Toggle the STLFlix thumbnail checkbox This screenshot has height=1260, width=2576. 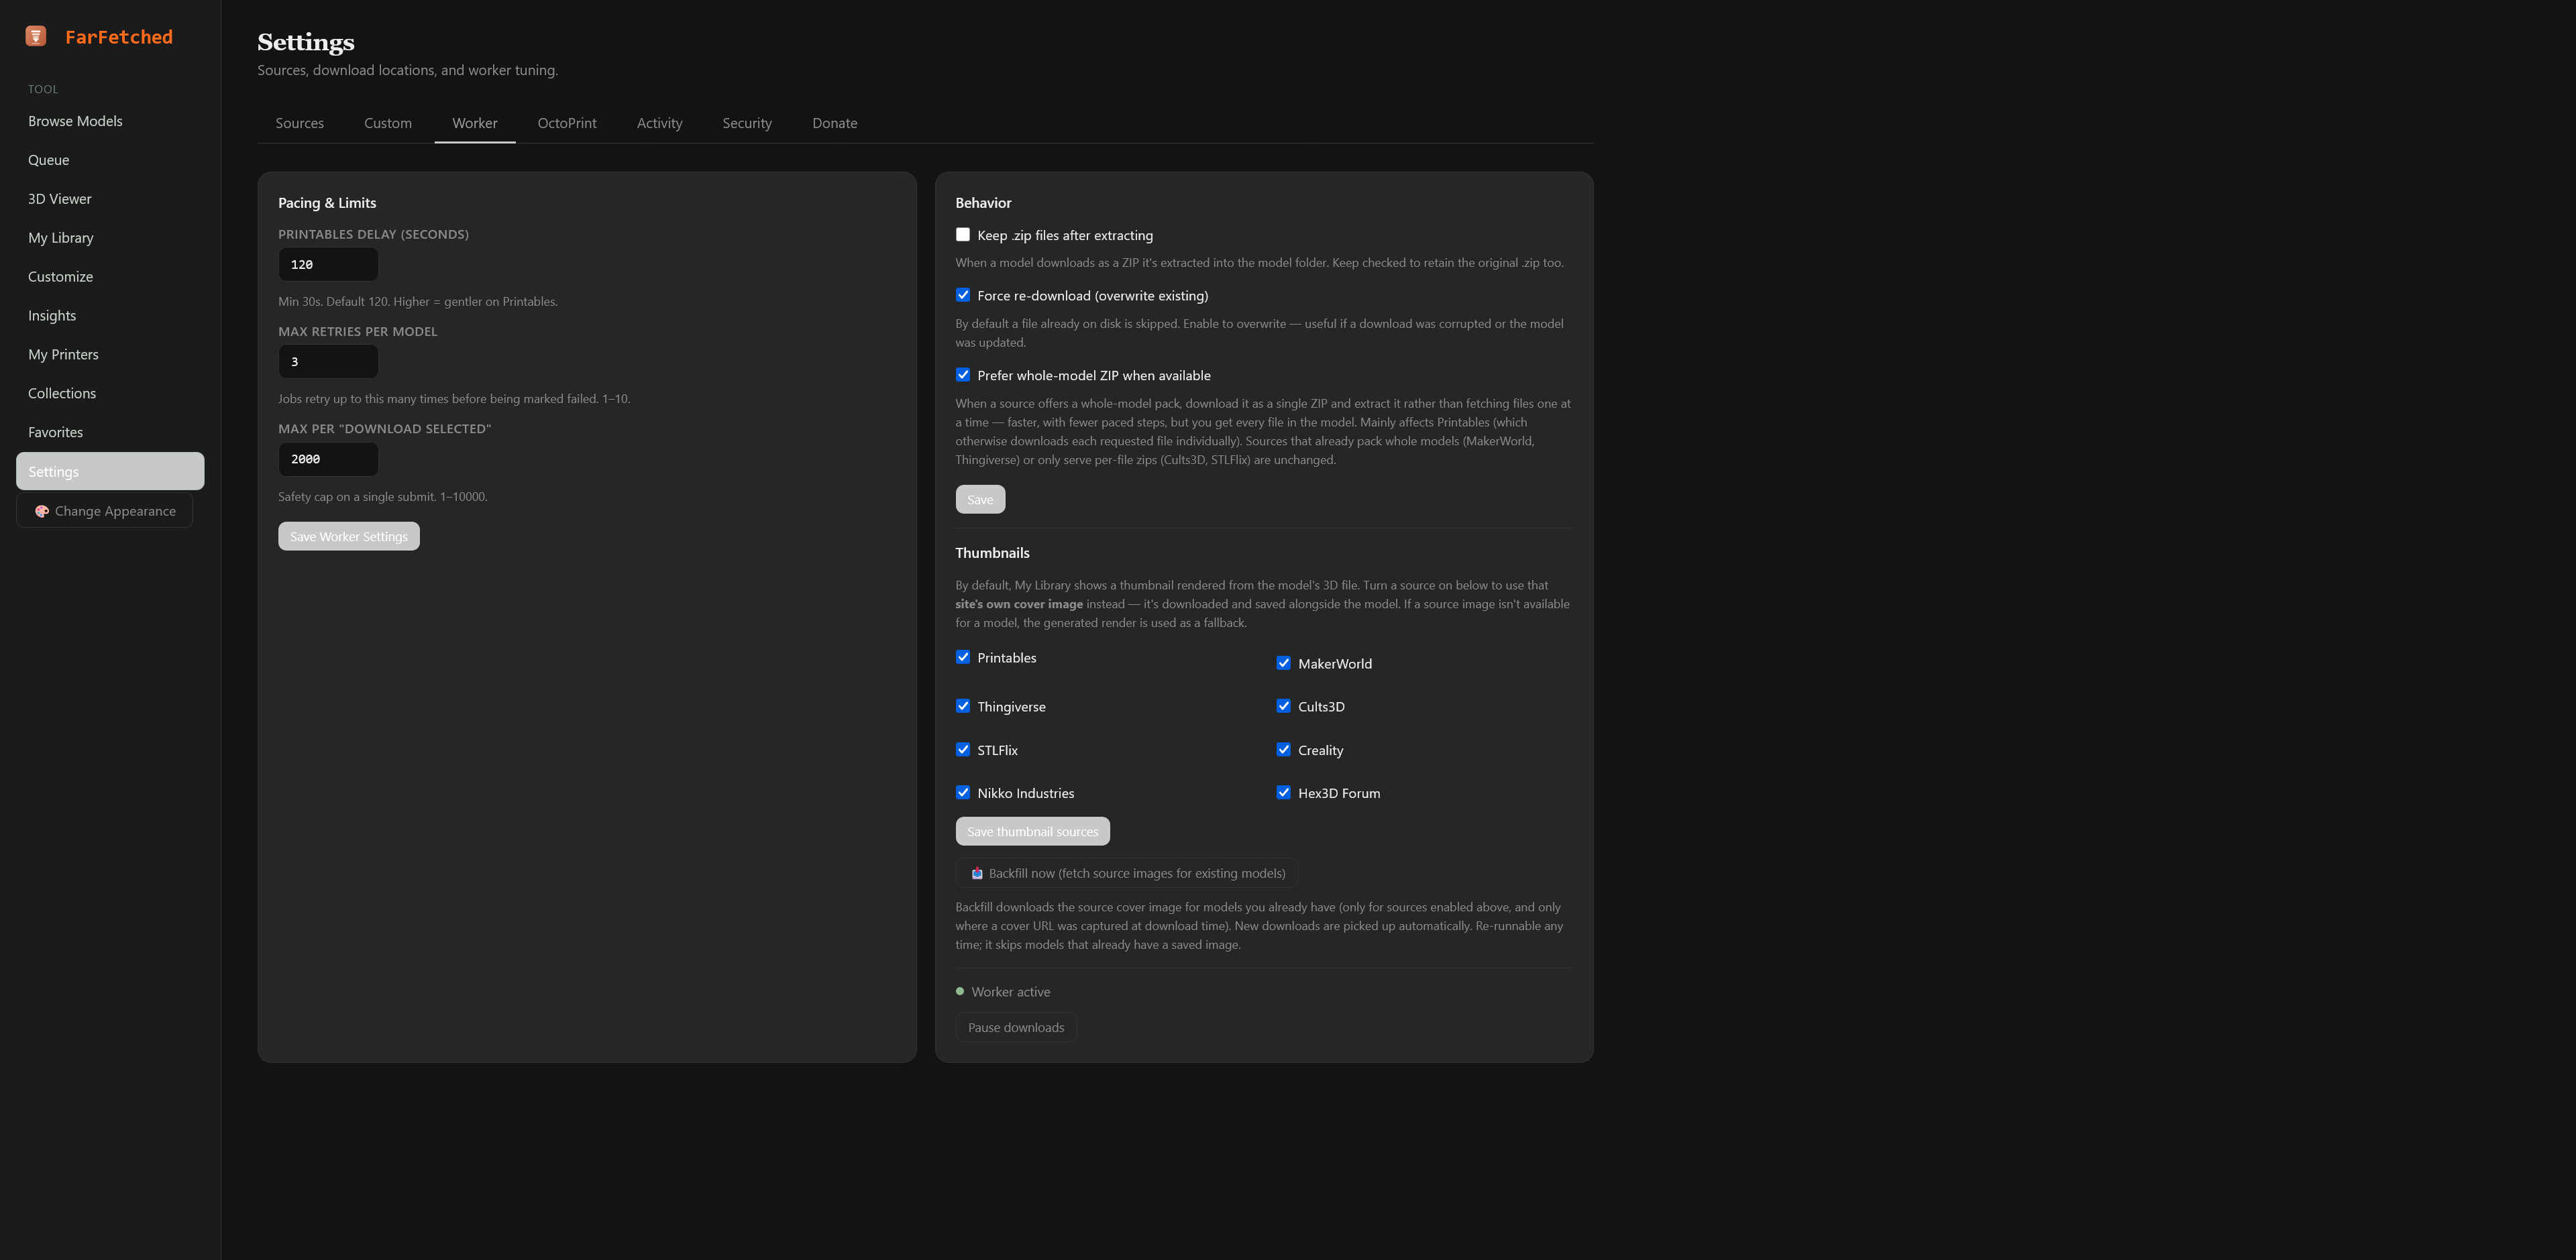963,750
